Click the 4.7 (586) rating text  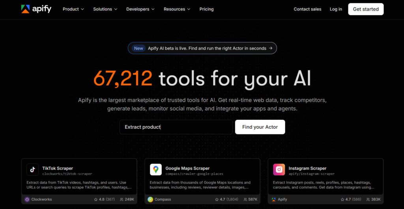353,199
